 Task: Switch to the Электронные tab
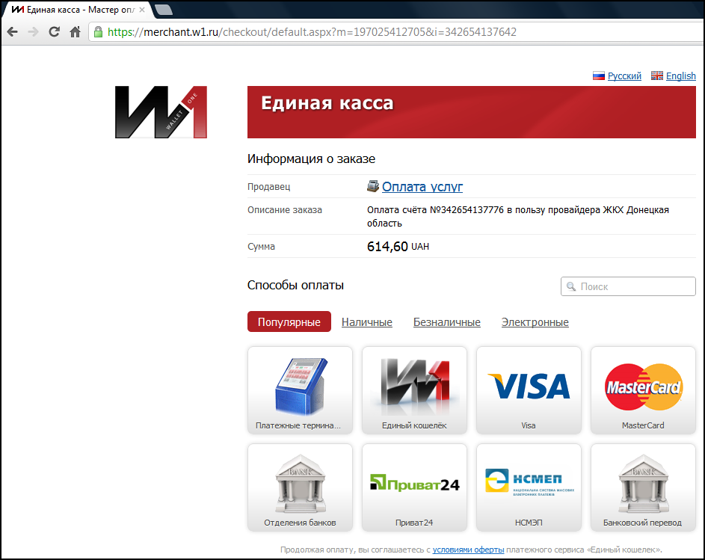pos(535,322)
